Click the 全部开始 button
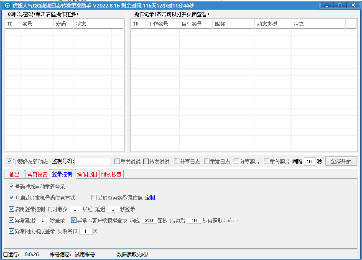The image size is (362, 260). click(x=341, y=161)
